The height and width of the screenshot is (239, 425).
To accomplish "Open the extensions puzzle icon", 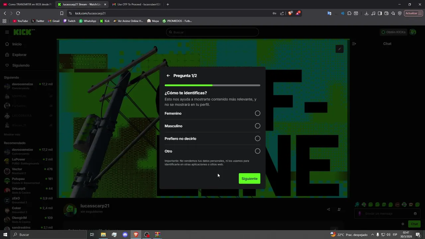I will (x=349, y=13).
